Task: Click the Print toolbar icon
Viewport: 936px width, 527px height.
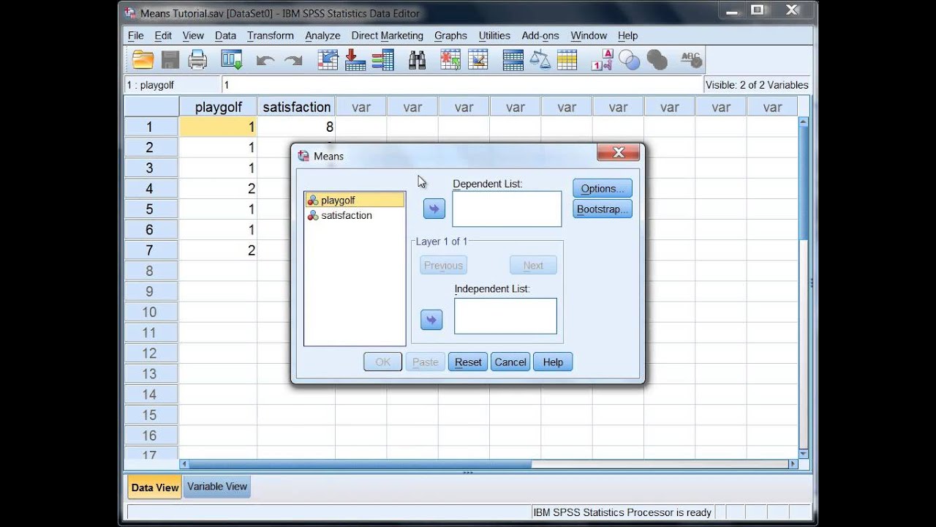Action: [198, 60]
